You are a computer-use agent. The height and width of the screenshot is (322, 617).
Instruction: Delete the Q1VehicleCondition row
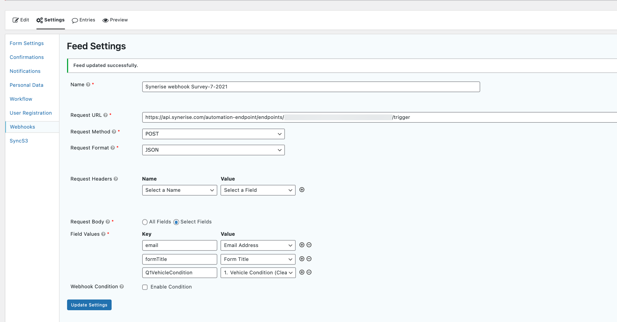click(x=309, y=272)
